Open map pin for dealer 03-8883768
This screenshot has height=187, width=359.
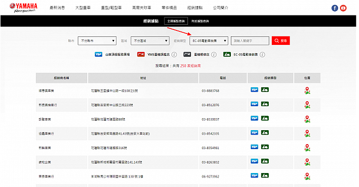(x=307, y=91)
